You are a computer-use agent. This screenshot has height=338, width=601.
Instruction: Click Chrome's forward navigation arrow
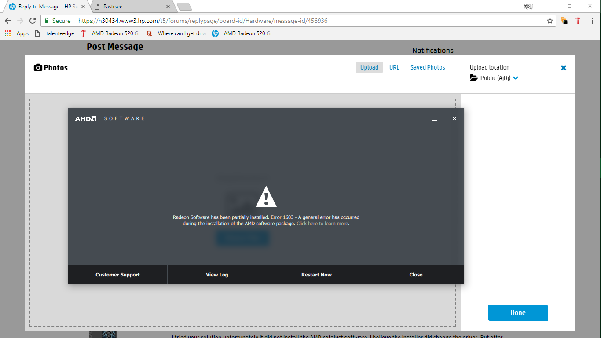point(20,21)
